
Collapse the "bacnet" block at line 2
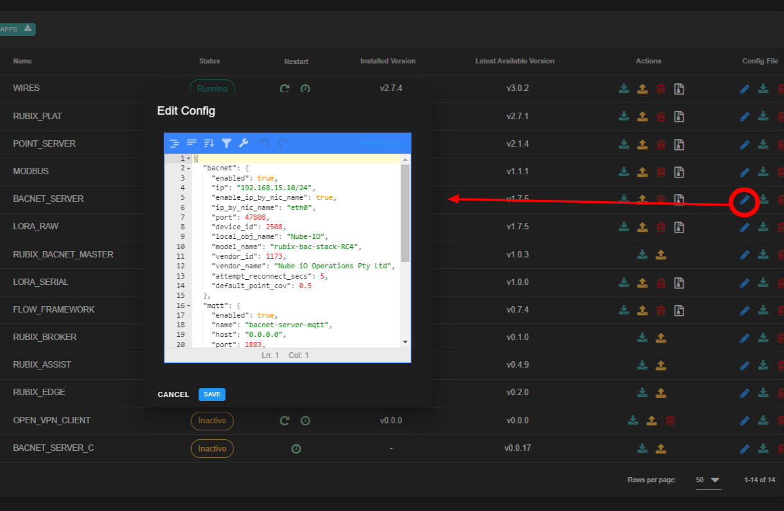(x=188, y=168)
